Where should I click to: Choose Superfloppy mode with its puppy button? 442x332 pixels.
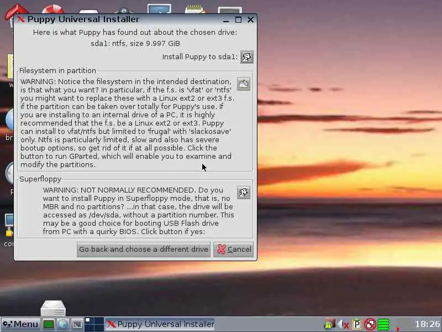(244, 193)
